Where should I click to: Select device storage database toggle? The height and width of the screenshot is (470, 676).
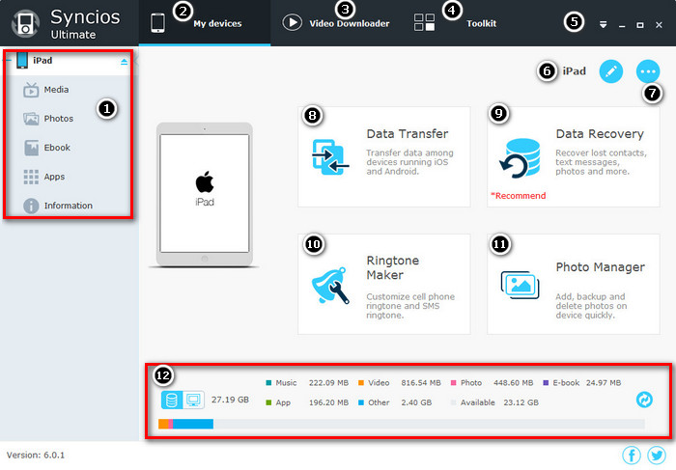tap(172, 401)
